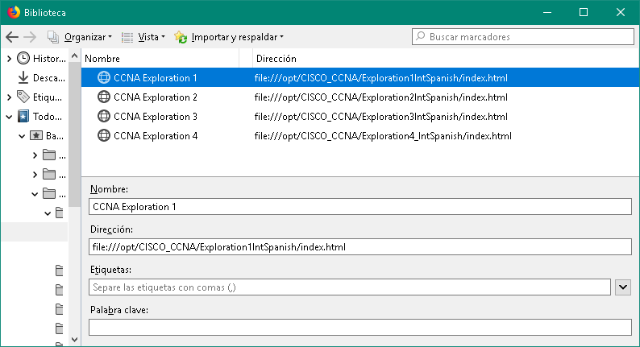Collapse the Todos los marcadores node

(9, 117)
